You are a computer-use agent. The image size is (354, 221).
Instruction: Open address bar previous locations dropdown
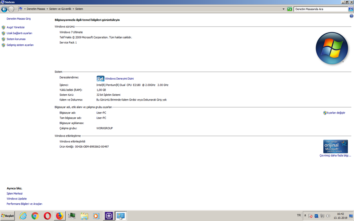[x=284, y=9]
